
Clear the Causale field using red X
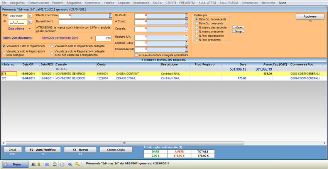click(x=146, y=28)
